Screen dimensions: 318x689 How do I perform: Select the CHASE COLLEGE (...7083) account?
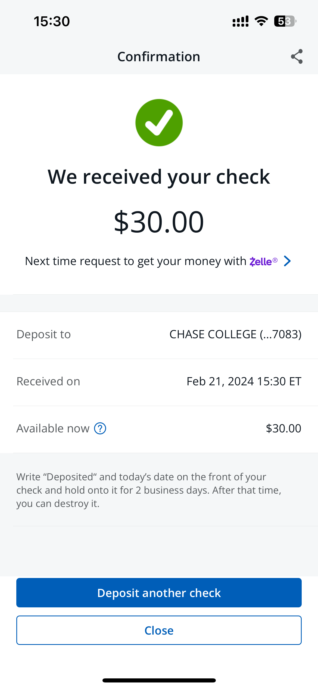pos(235,334)
